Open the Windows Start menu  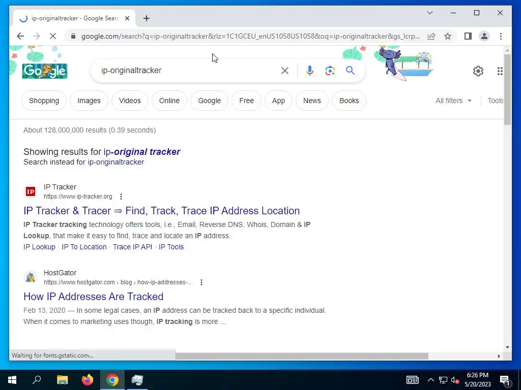tap(12, 380)
